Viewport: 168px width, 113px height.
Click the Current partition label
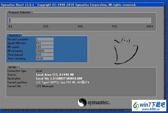coord(17,83)
